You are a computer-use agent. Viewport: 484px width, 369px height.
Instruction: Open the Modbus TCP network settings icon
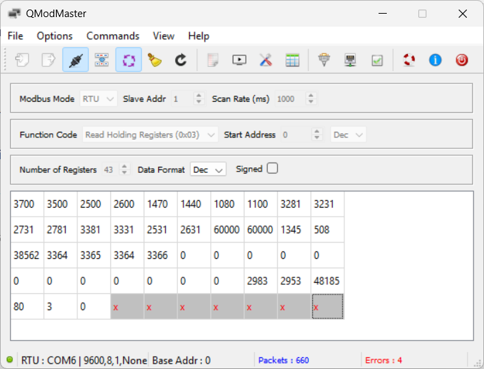coord(351,59)
